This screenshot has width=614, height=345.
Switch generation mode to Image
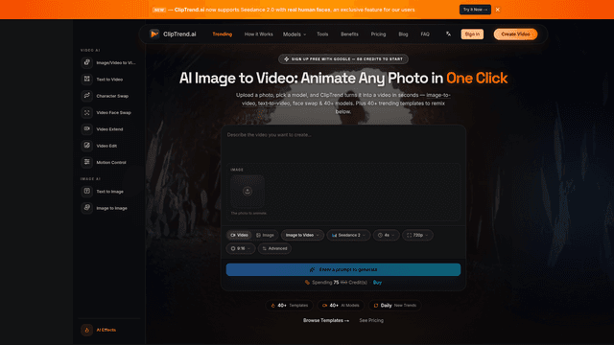[x=265, y=235]
